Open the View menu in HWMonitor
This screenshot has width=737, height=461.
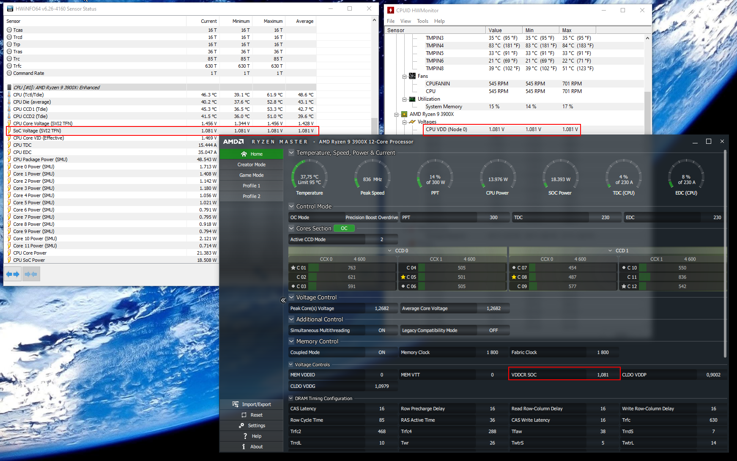405,21
